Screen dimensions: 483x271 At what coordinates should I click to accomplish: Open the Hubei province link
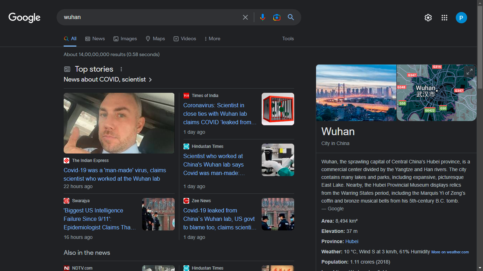click(352, 242)
